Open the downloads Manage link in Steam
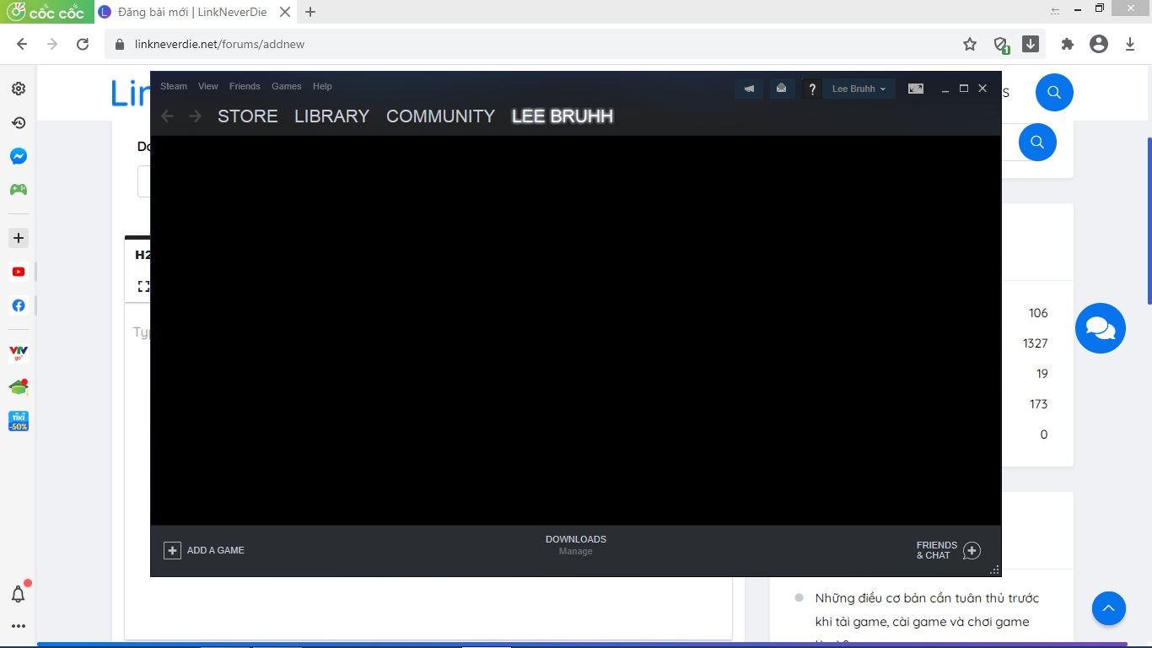 (575, 551)
